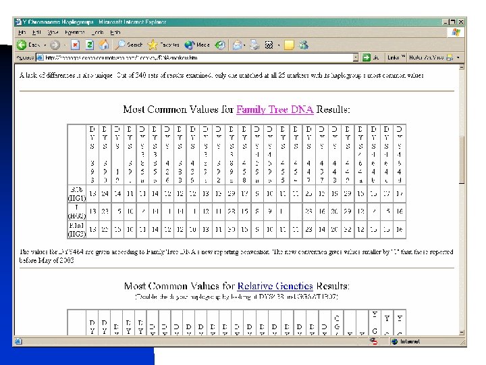Go to the Home page via house icon
The image size is (486, 365).
pyautogui.click(x=104, y=45)
